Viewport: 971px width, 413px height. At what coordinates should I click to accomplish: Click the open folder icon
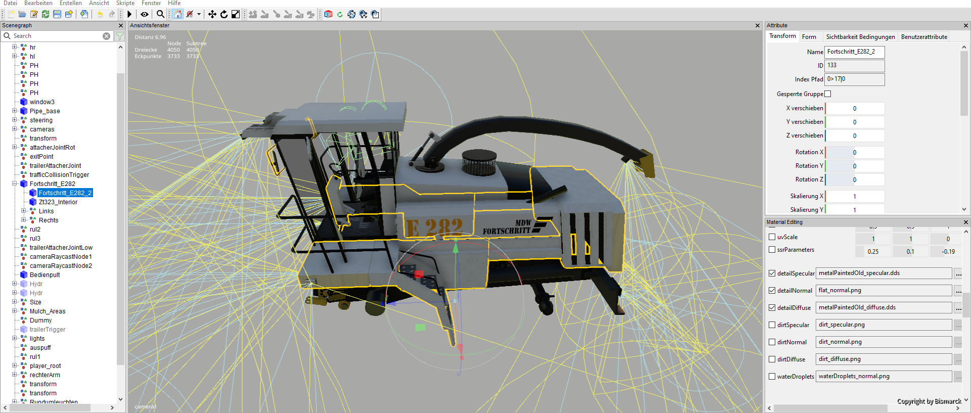click(x=22, y=14)
